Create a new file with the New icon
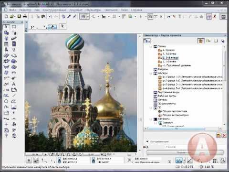229x172 pixels. pyautogui.click(x=6, y=16)
